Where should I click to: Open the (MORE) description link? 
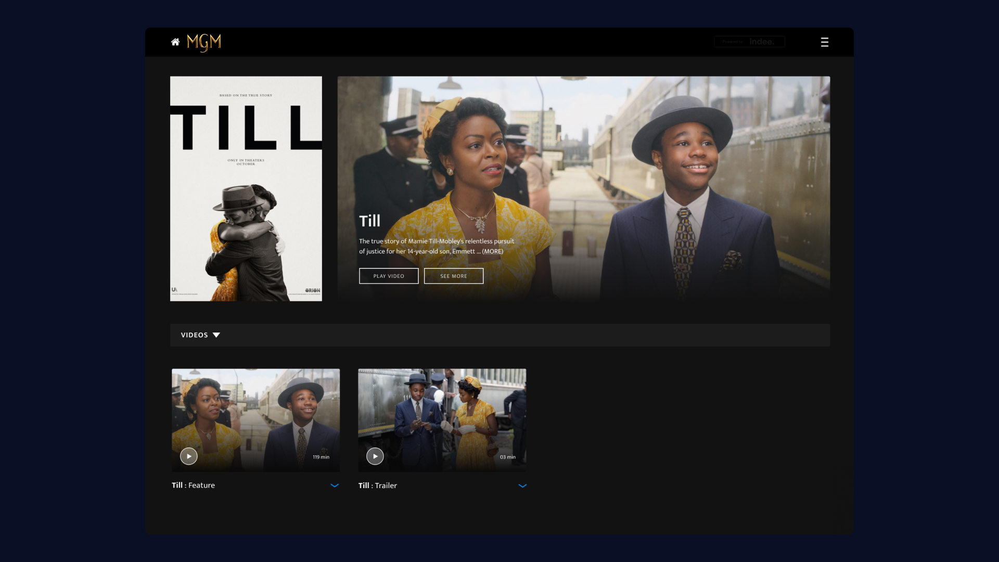tap(492, 251)
